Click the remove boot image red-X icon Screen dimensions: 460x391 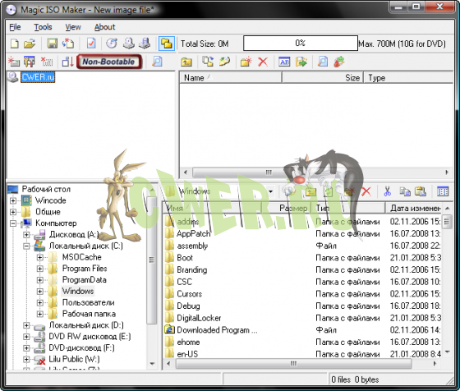click(x=47, y=62)
